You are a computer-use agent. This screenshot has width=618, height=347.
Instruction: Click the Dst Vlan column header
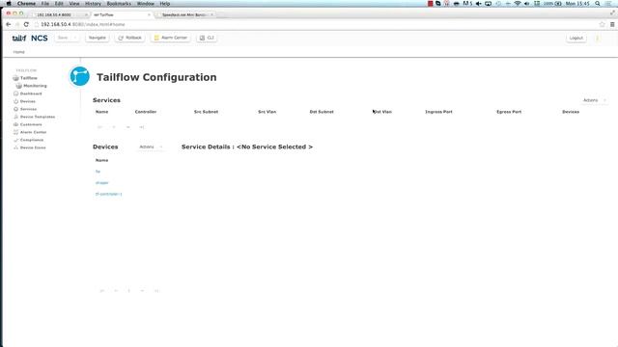[x=382, y=112]
